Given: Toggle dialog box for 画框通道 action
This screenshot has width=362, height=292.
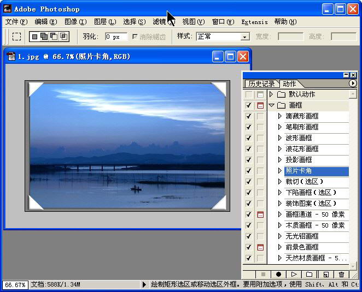Looking at the screenshot, I should pyautogui.click(x=260, y=214).
